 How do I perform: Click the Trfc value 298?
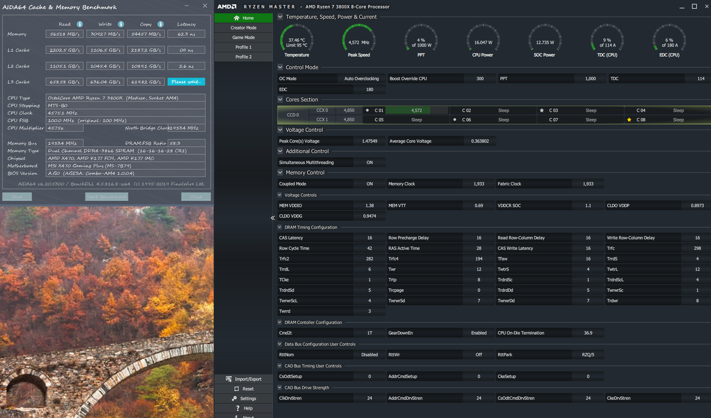coord(697,248)
